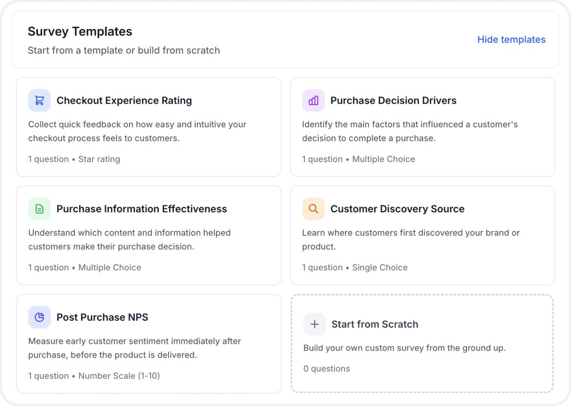Image resolution: width=571 pixels, height=406 pixels.
Task: Click the "1 question • Single Choice" label
Action: coord(354,268)
